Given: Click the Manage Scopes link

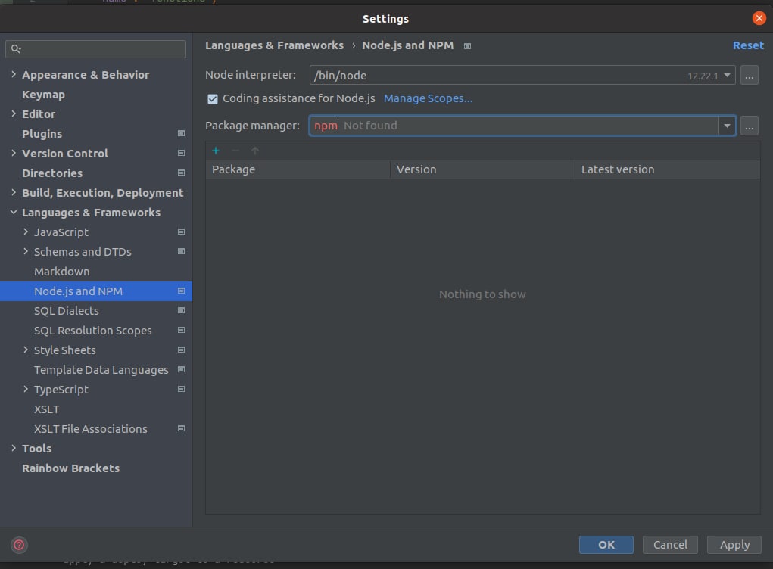Looking at the screenshot, I should tap(428, 99).
